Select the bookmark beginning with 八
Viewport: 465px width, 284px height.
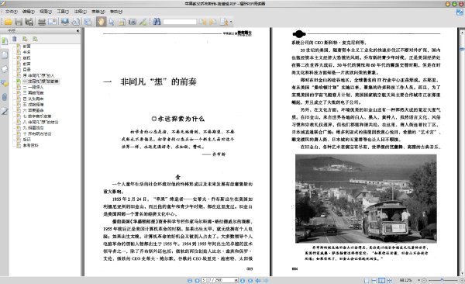point(40,122)
